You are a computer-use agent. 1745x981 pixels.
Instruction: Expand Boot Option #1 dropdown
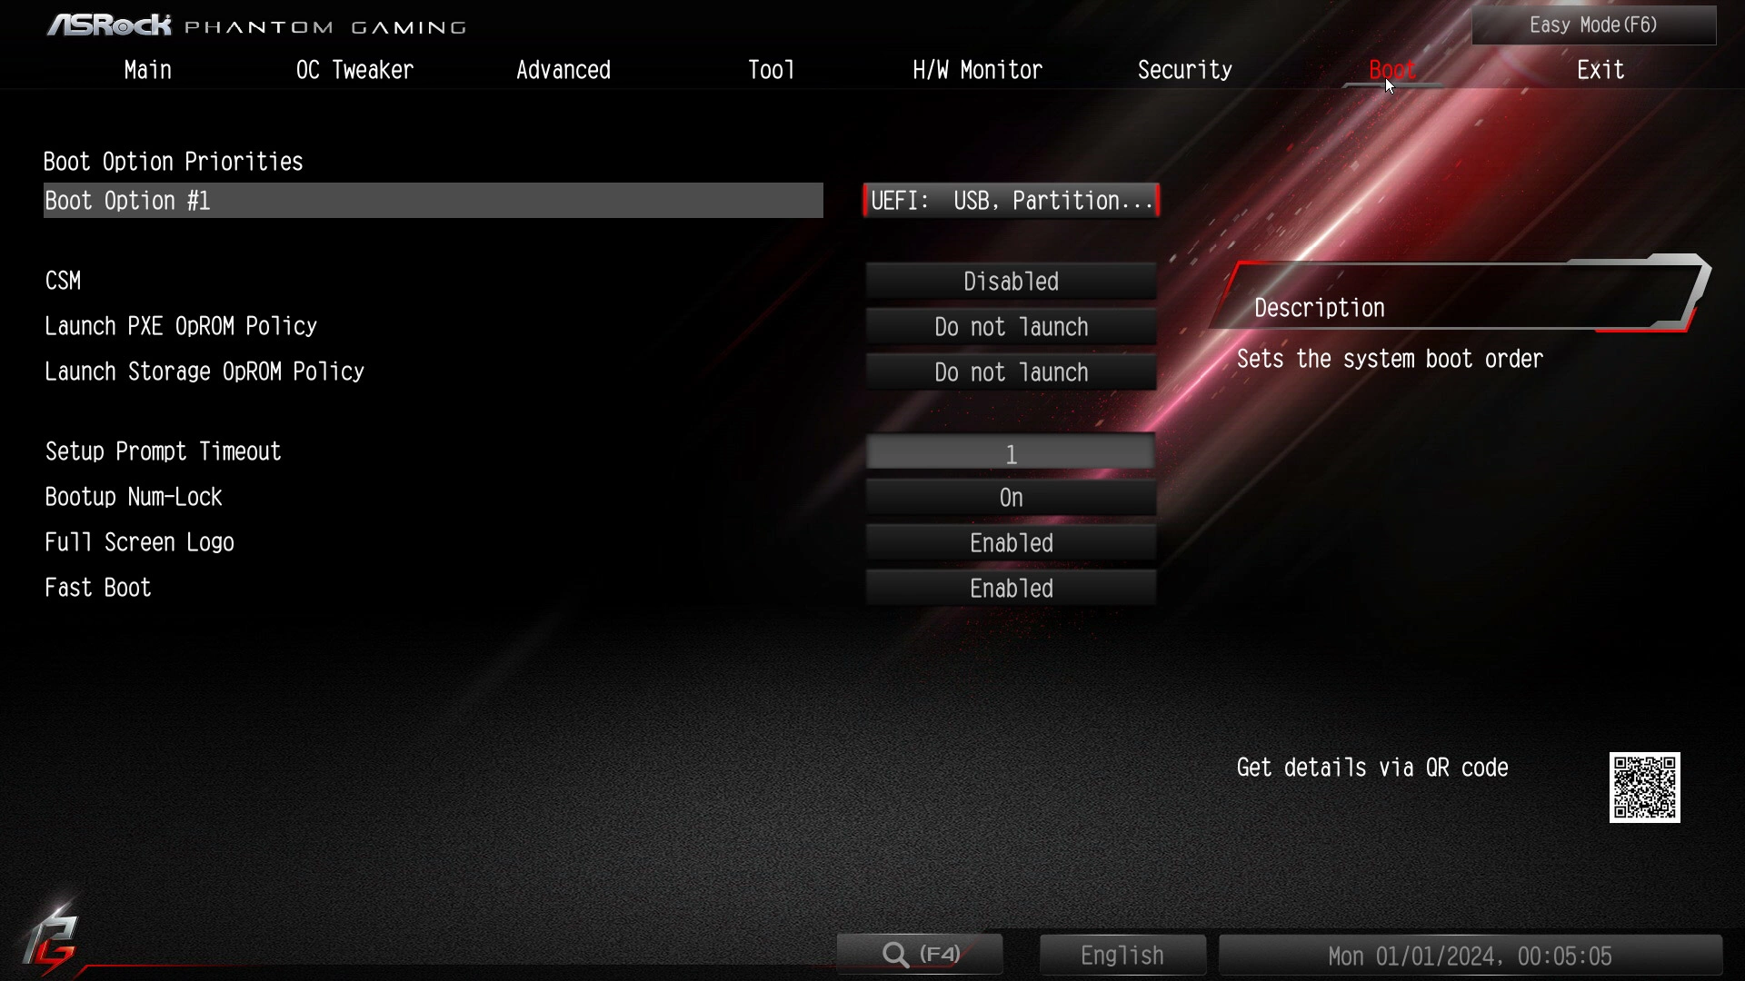[1012, 200]
